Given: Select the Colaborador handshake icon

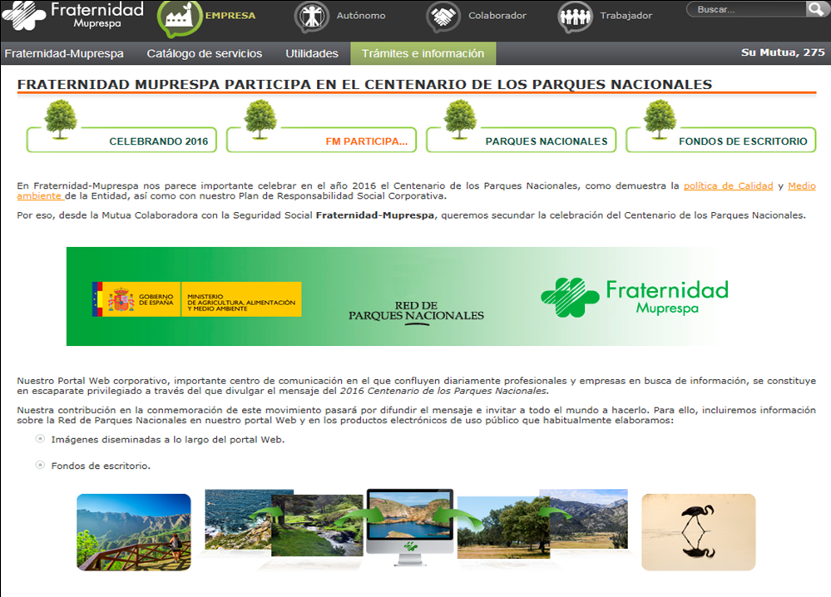Looking at the screenshot, I should [443, 17].
